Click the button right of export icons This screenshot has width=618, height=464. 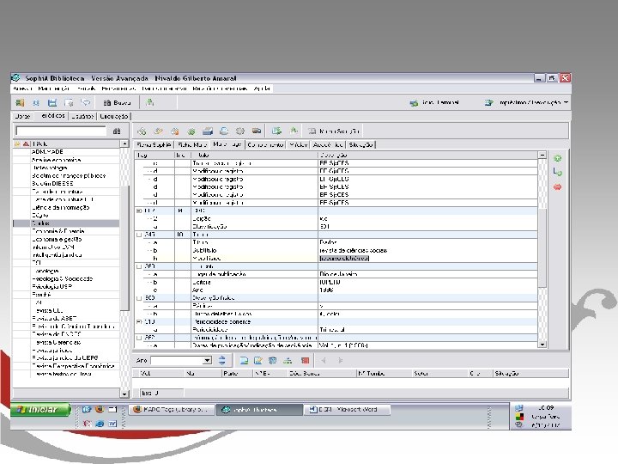(334, 131)
